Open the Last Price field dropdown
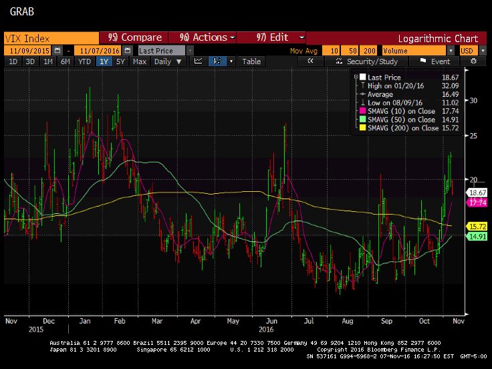 [190, 51]
